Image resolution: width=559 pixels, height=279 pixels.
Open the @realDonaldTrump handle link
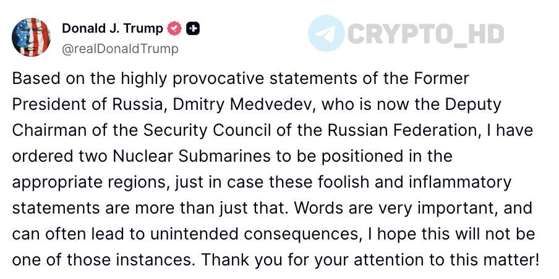click(120, 49)
